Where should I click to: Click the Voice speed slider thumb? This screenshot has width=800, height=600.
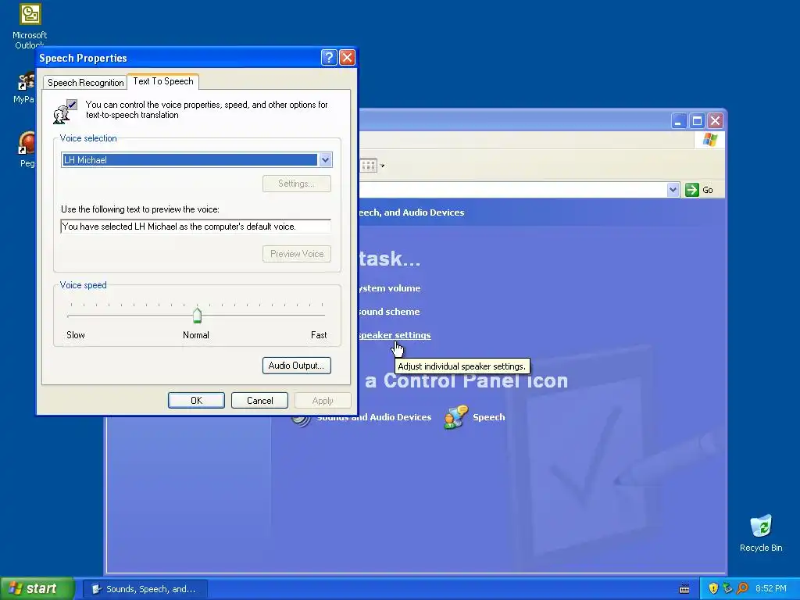pyautogui.click(x=197, y=316)
